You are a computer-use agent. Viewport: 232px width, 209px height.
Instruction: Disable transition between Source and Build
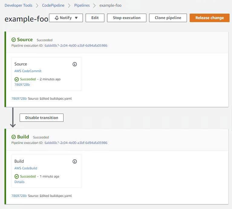pyautogui.click(x=41, y=118)
